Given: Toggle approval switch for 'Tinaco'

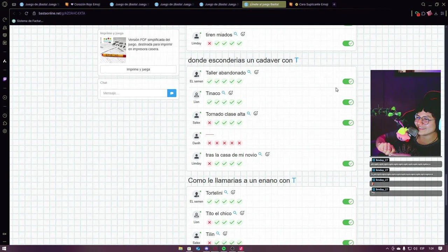Looking at the screenshot, I should [x=348, y=102].
